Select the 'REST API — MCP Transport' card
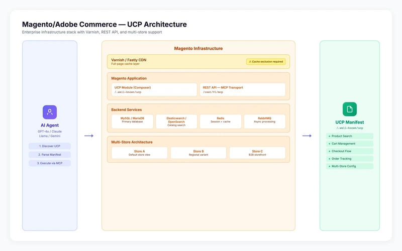The height and width of the screenshot is (251, 402). (243, 90)
